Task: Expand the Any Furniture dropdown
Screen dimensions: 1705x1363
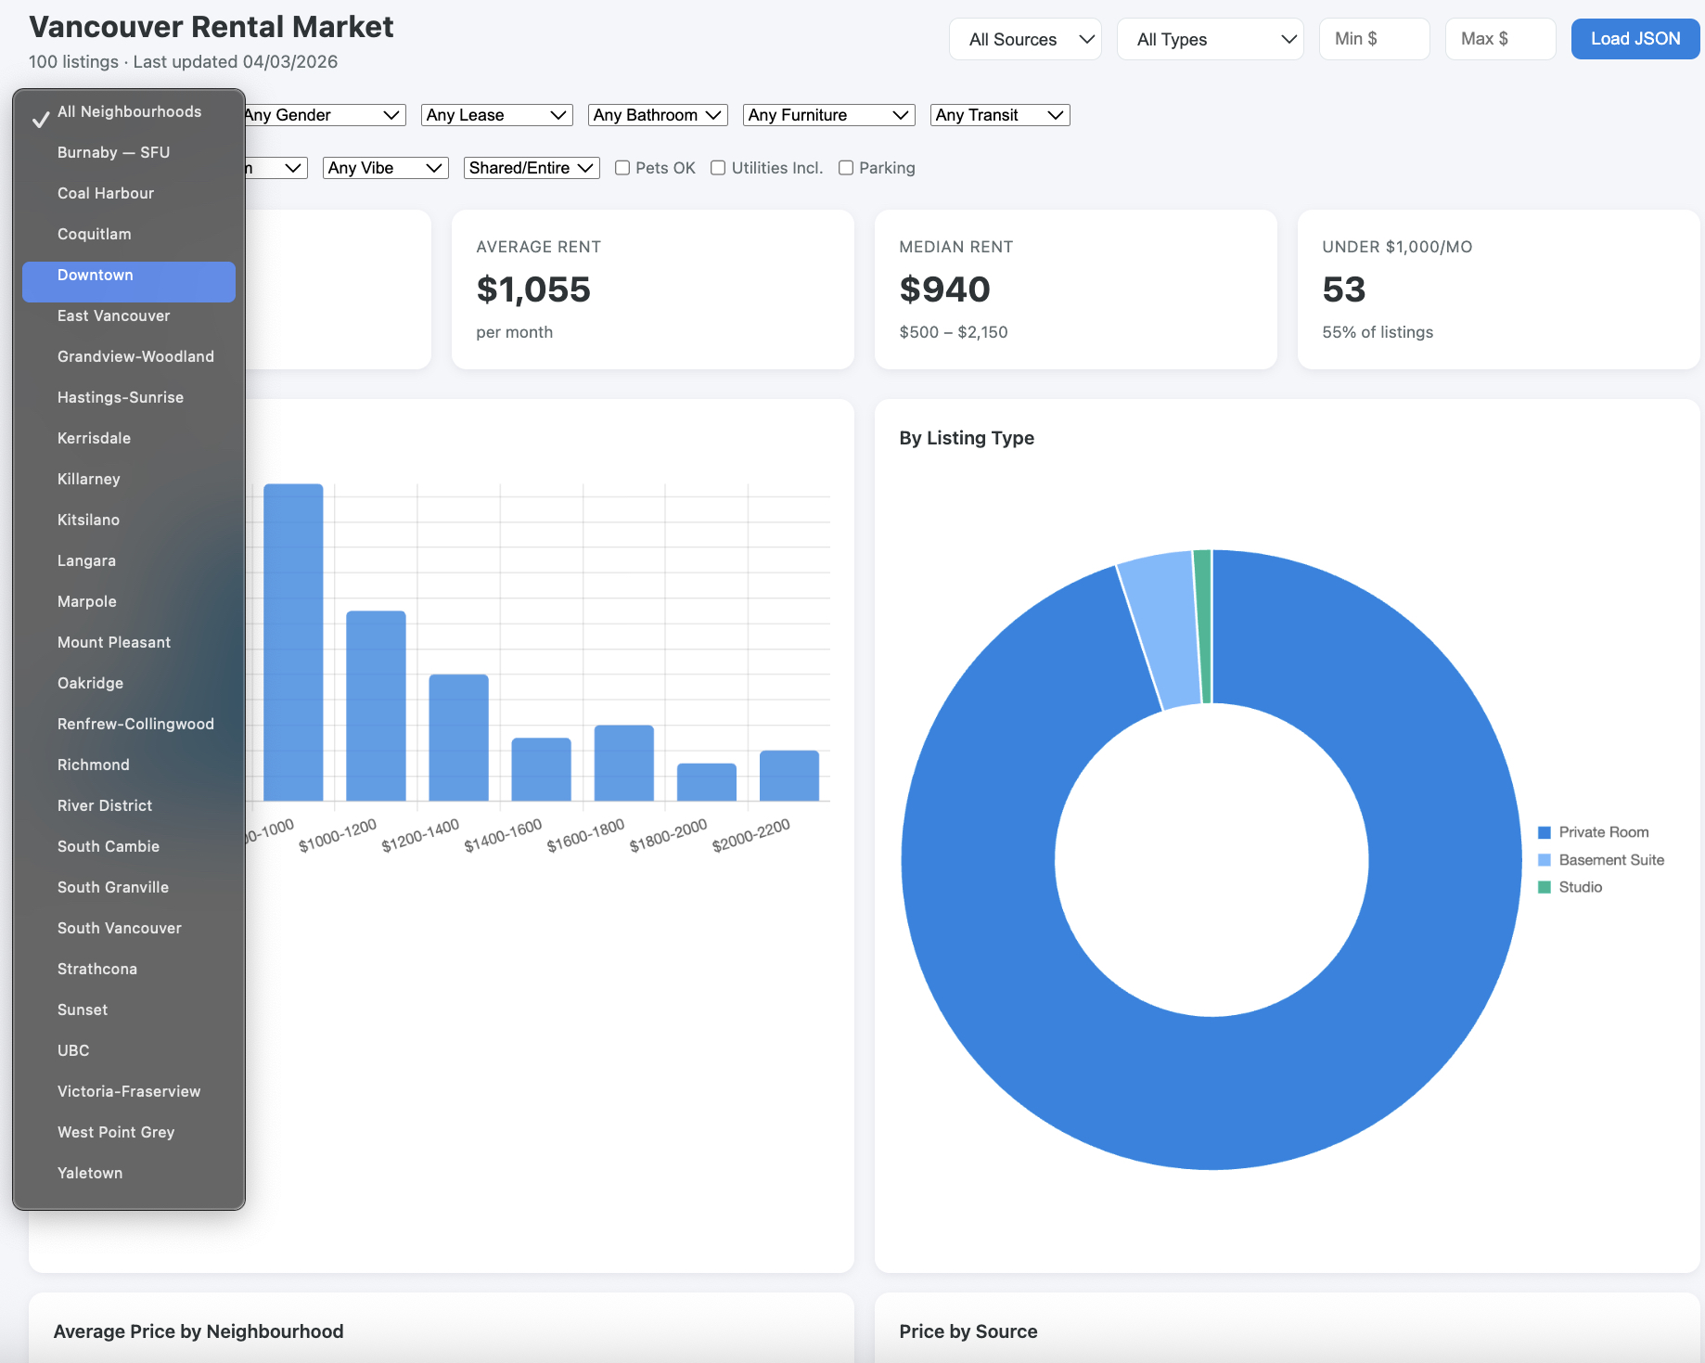Action: click(x=828, y=115)
